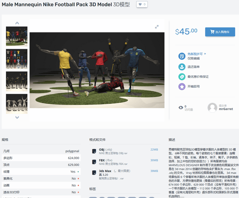Click the purple star ready-to-use icon
The width and height of the screenshot is (239, 198).
tap(182, 87)
